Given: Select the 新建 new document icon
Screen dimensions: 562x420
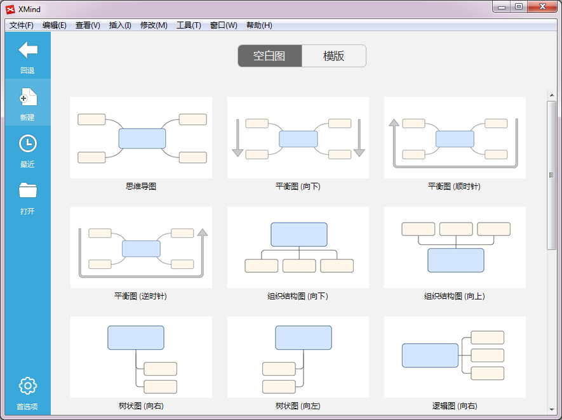Looking at the screenshot, I should 27,97.
